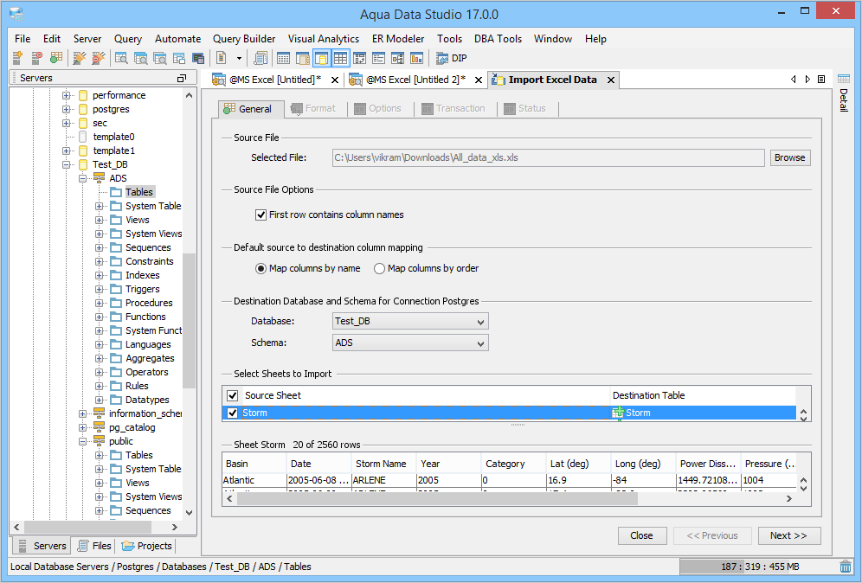
Task: Toggle the Source Sheet header checkbox
Action: pos(233,395)
